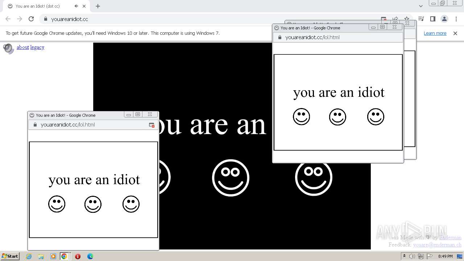The height and width of the screenshot is (261, 464).
Task: Click the speaker sound icon on page
Action: [8, 48]
